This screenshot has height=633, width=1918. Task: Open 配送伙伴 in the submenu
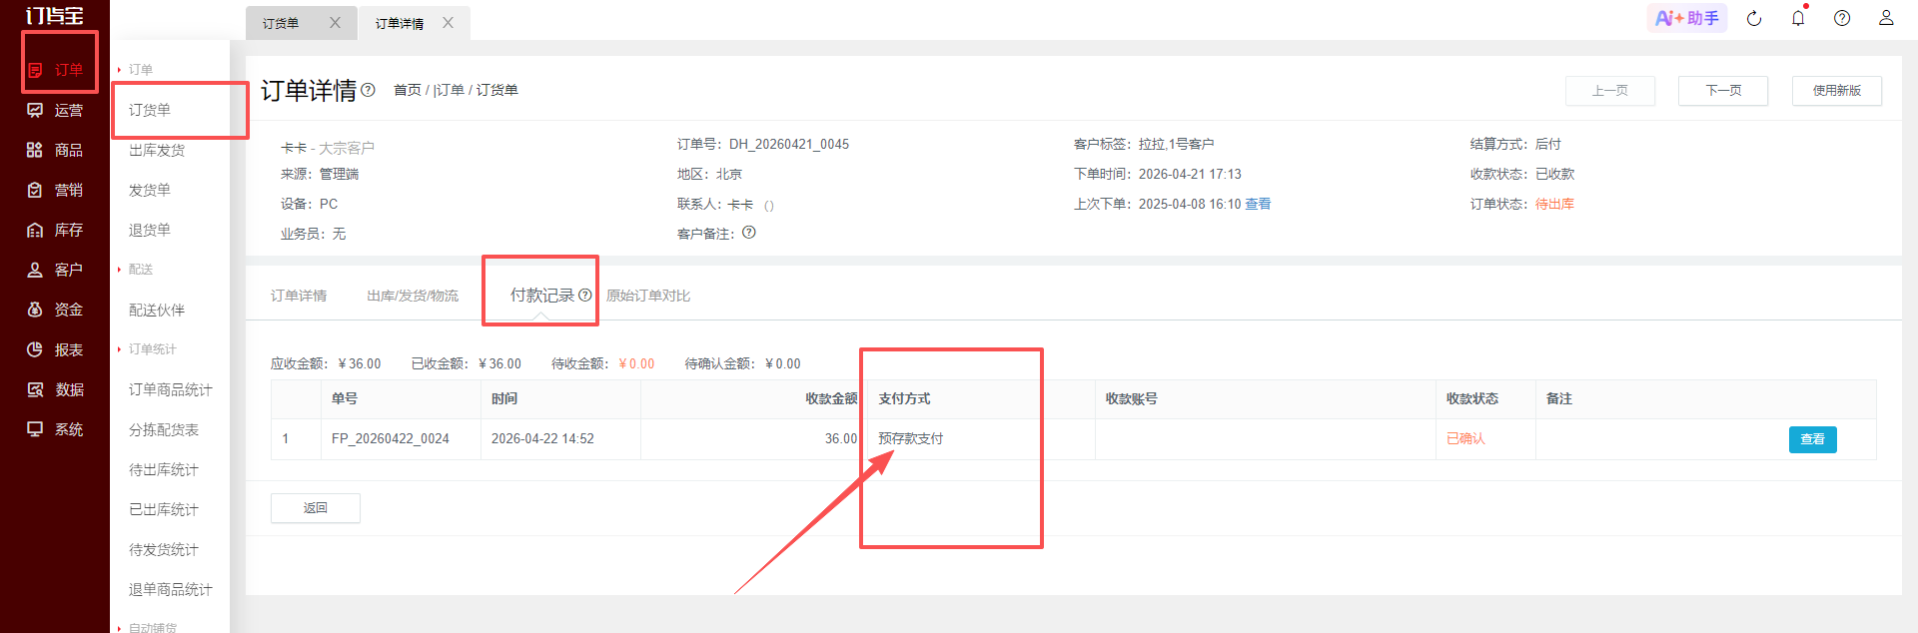click(x=157, y=310)
